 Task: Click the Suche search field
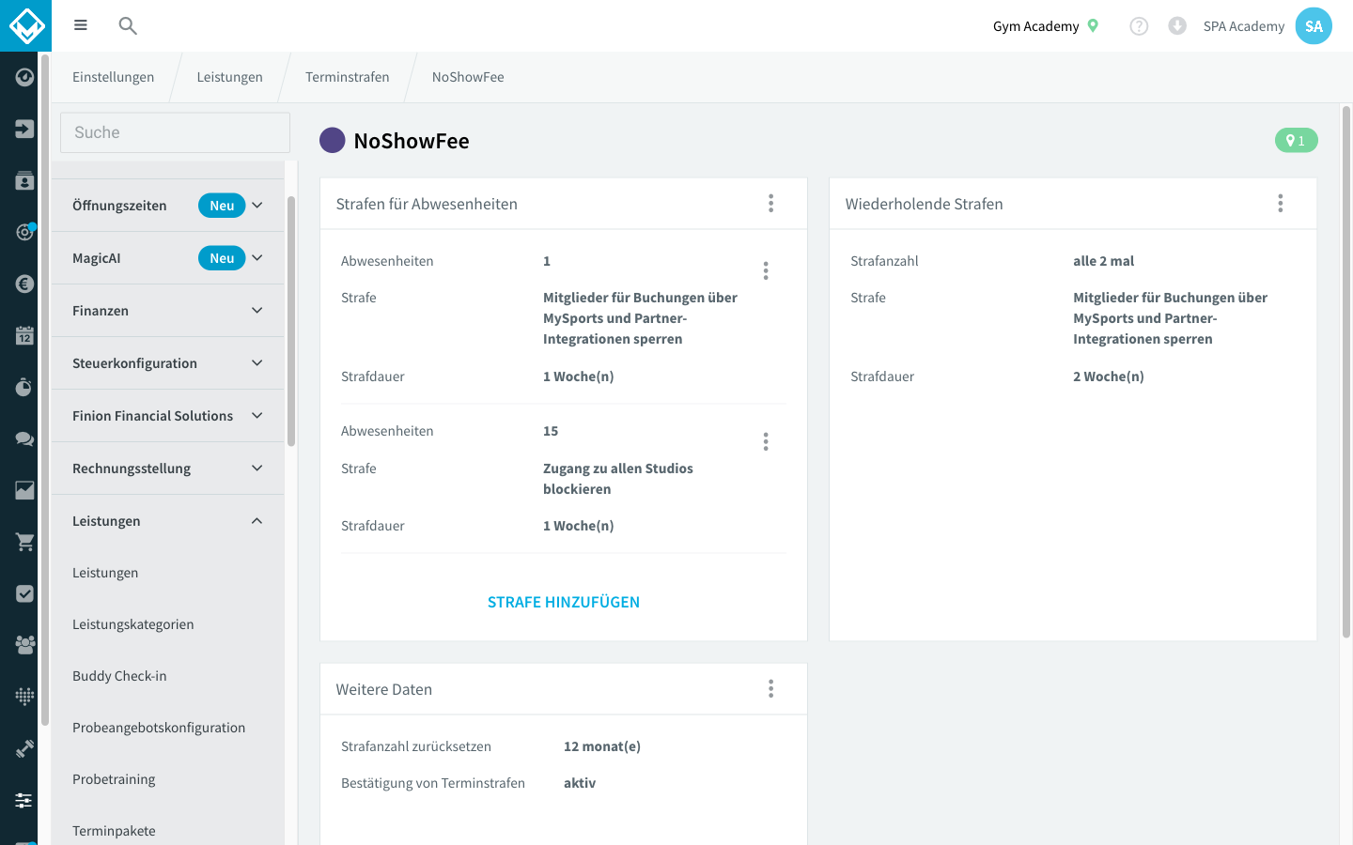point(175,132)
